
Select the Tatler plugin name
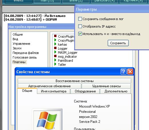[62, 65]
